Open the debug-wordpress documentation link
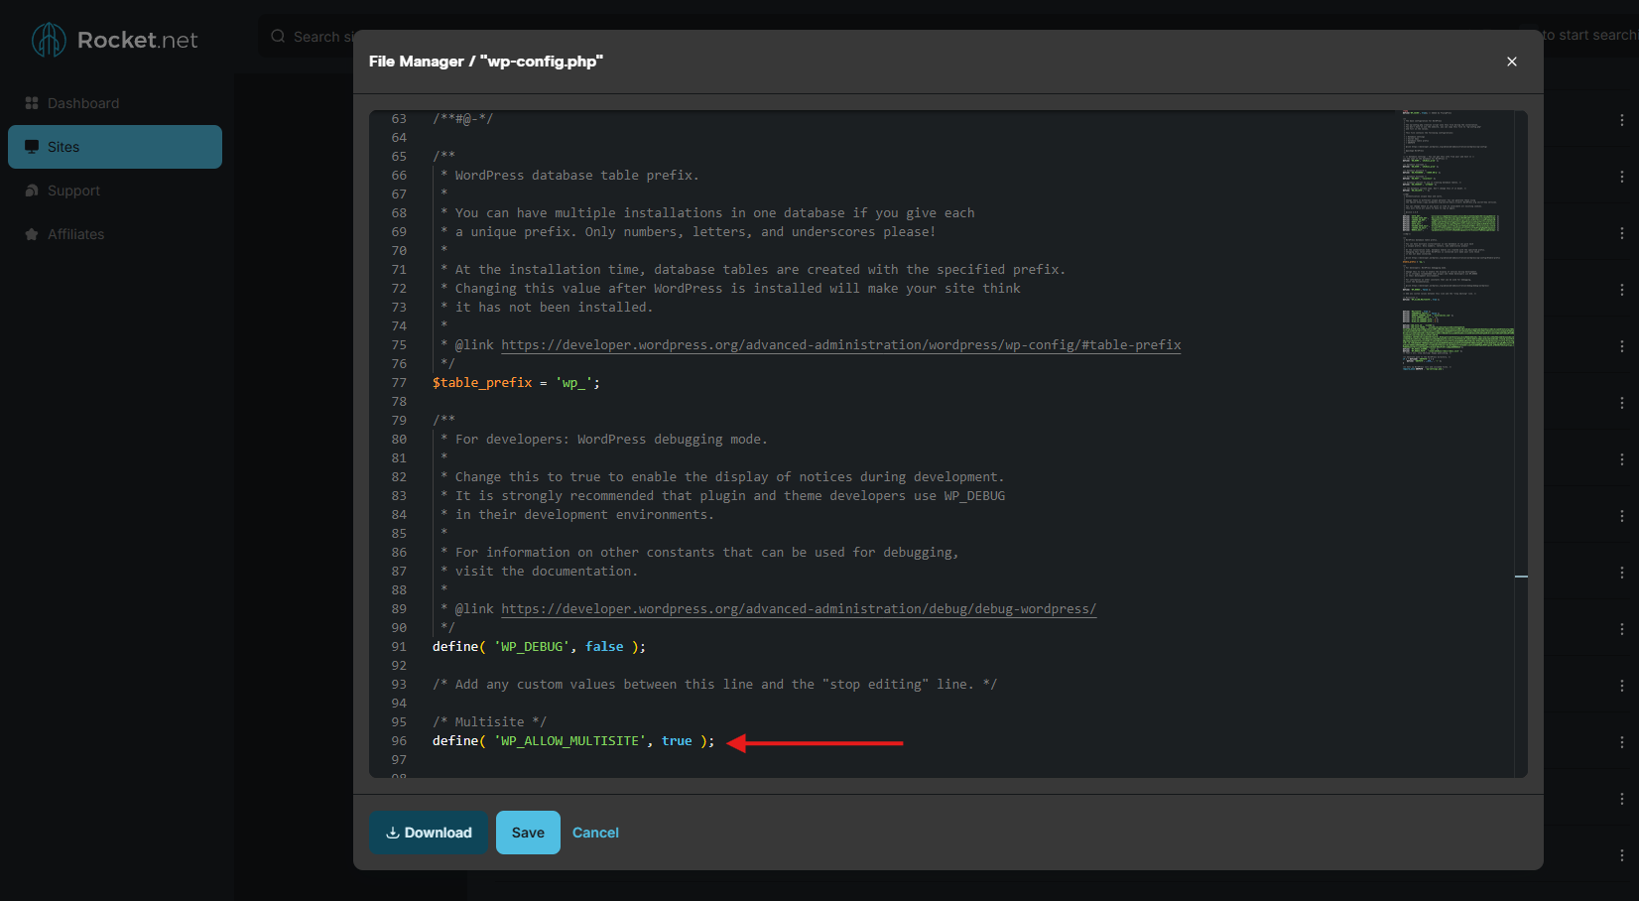 point(799,609)
